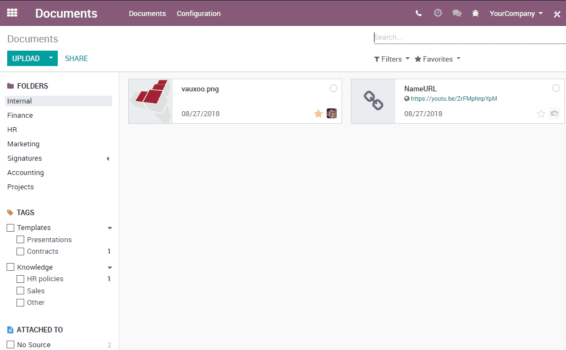Viewport: 566px width, 350px height.
Task: Click the bug debug icon
Action: pyautogui.click(x=475, y=14)
